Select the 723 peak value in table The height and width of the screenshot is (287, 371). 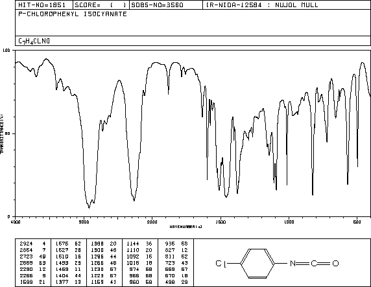point(170,263)
